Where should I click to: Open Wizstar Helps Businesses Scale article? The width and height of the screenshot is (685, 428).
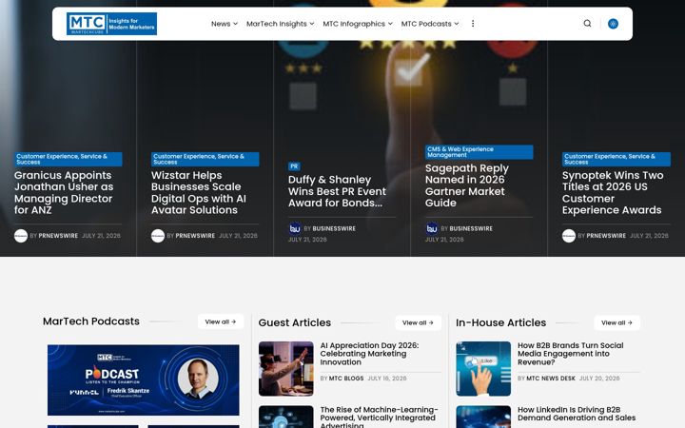coord(198,192)
